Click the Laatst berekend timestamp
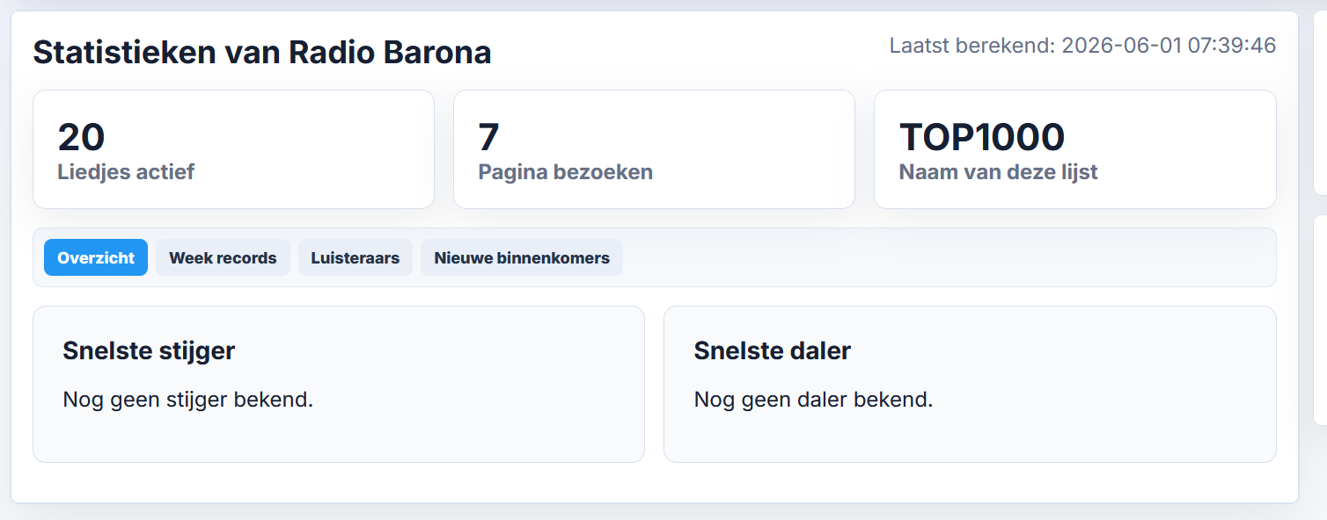This screenshot has height=520, width=1327. (1082, 46)
